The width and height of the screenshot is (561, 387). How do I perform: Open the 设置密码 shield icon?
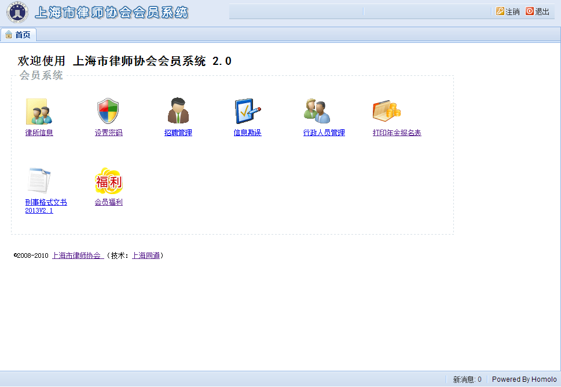pos(108,111)
